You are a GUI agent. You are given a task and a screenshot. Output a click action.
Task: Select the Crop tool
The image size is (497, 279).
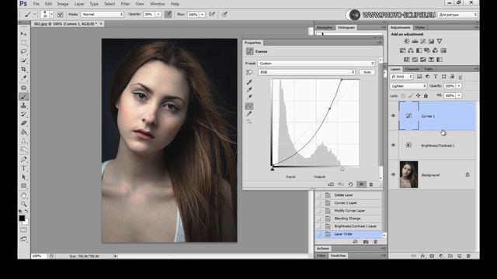(24, 69)
